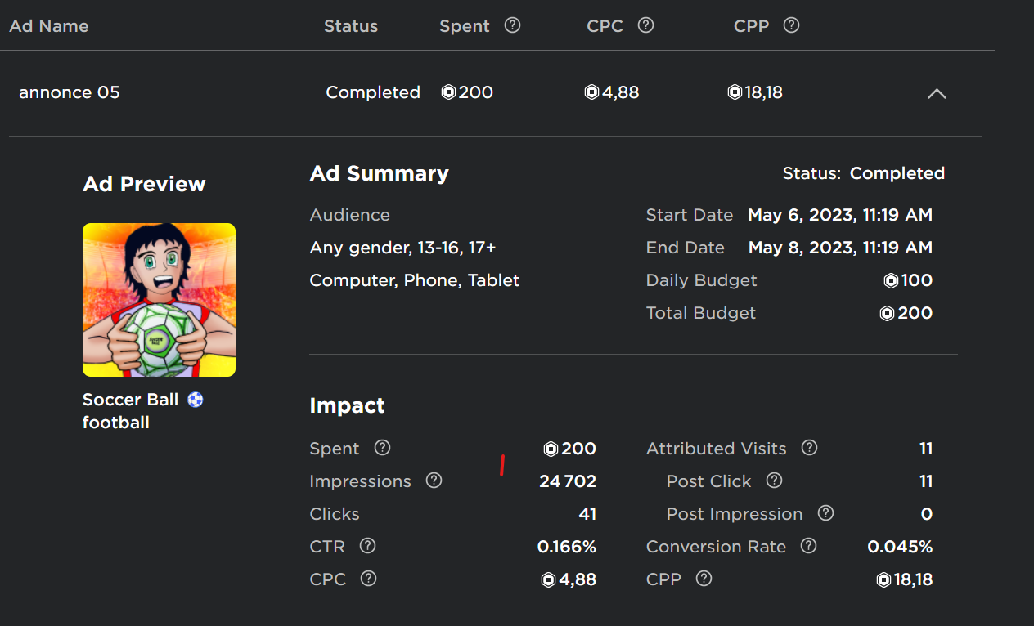Select the Status column header
The height and width of the screenshot is (626, 1034).
coord(351,25)
